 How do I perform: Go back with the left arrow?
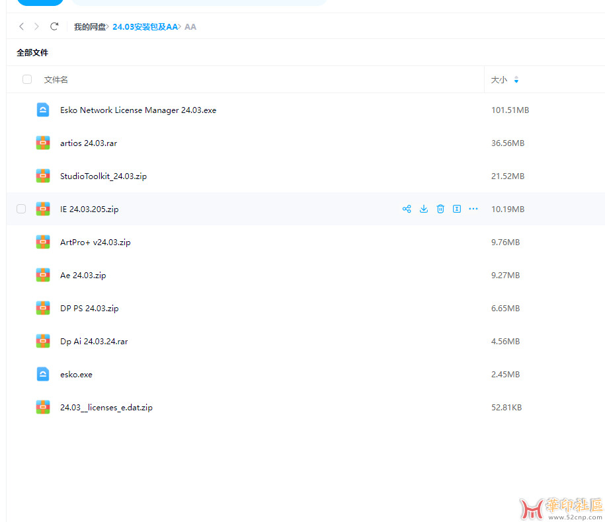click(22, 26)
